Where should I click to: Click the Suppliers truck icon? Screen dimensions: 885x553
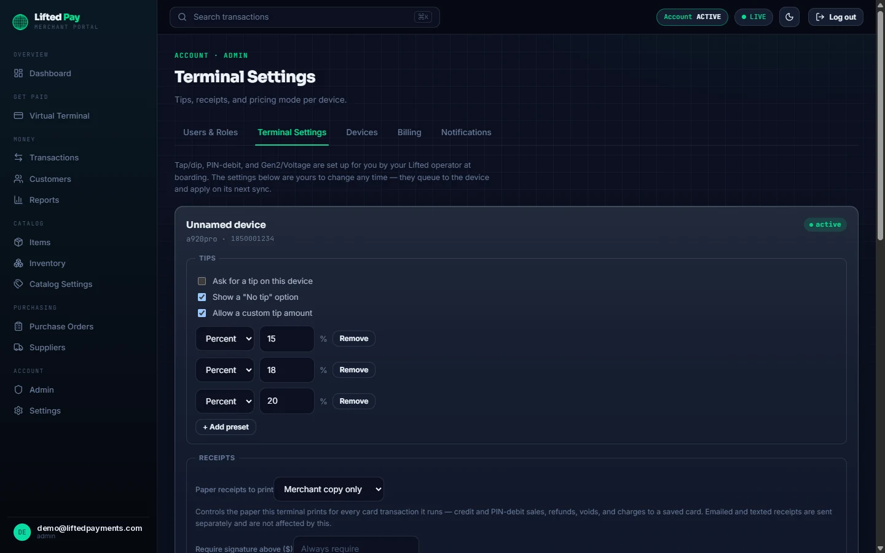coord(18,347)
